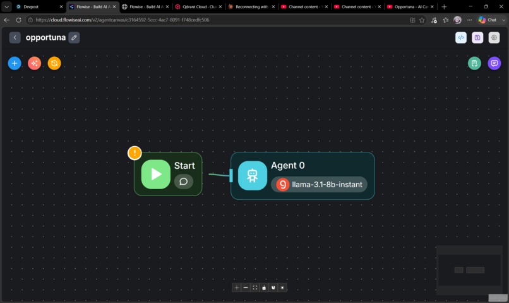Zoom in with the canvas plus control

click(237, 288)
